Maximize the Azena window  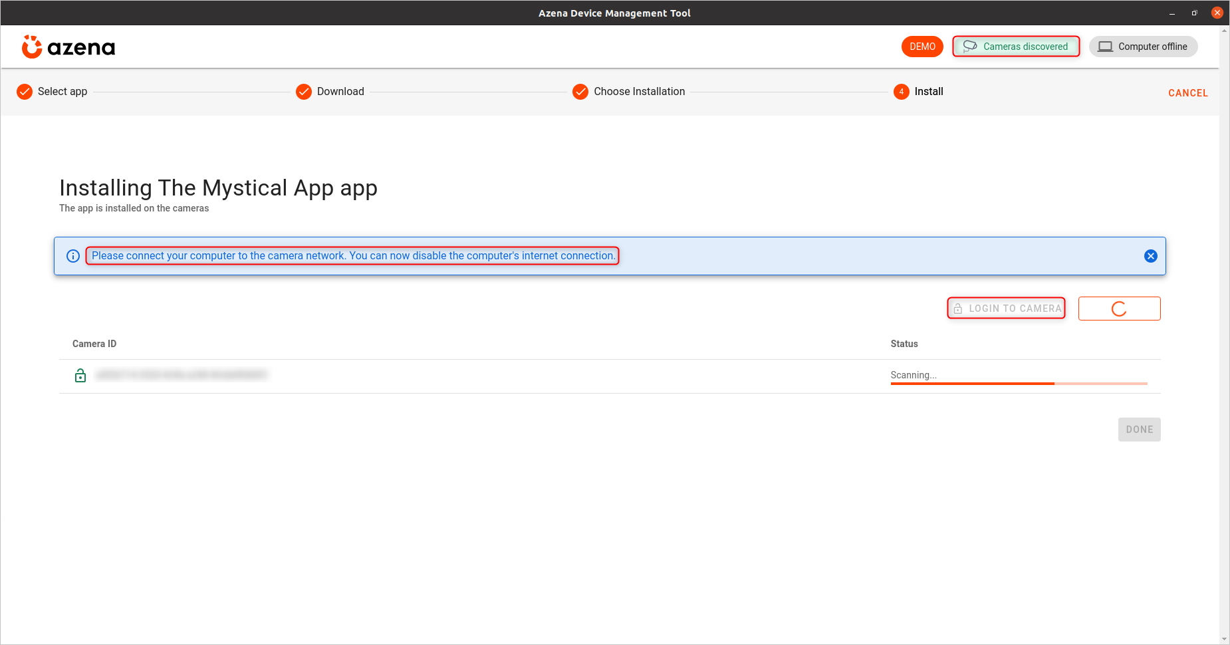tap(1194, 13)
